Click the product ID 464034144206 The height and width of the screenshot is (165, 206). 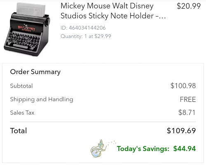coord(83,28)
